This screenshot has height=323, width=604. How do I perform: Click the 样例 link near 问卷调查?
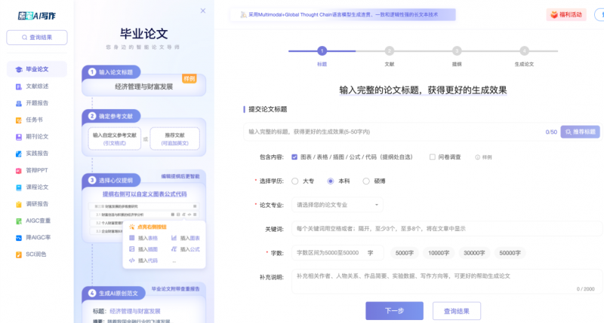pos(487,157)
